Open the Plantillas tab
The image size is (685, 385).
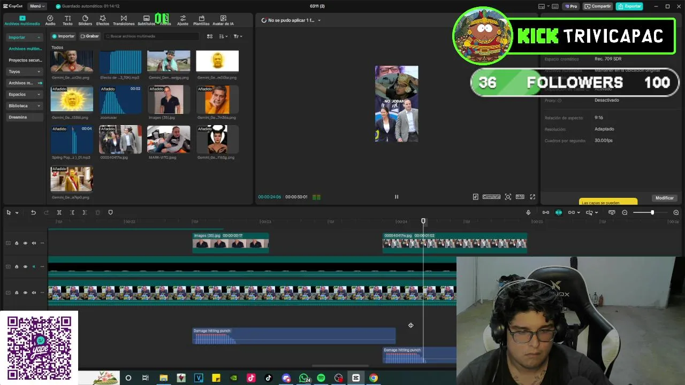[x=201, y=20]
